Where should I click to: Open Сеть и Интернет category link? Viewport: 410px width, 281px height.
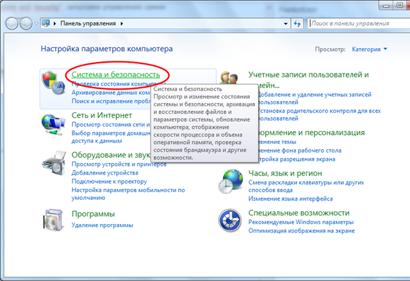(x=102, y=115)
